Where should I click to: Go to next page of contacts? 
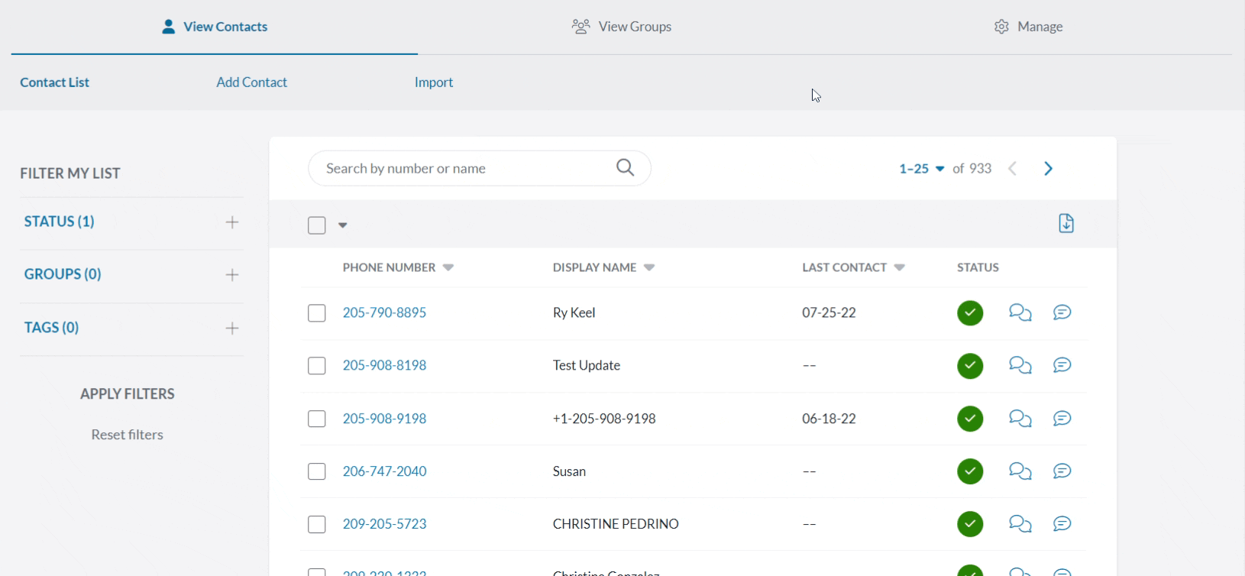pyautogui.click(x=1049, y=169)
